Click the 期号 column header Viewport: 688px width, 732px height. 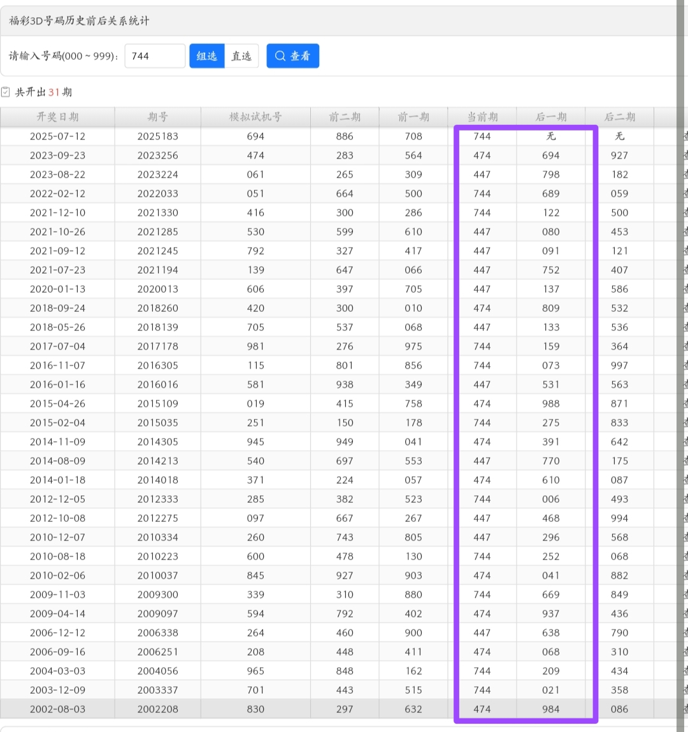157,117
